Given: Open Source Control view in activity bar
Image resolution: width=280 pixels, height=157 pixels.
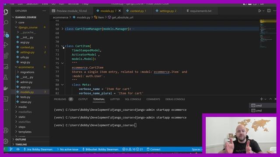Looking at the screenshot, I should pos(6,34).
